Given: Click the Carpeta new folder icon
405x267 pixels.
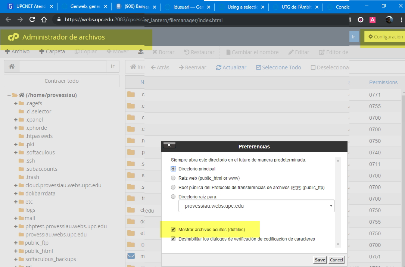Looking at the screenshot, I should click(41, 51).
